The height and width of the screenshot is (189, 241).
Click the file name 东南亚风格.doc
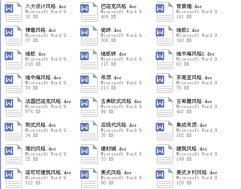pos(194,78)
